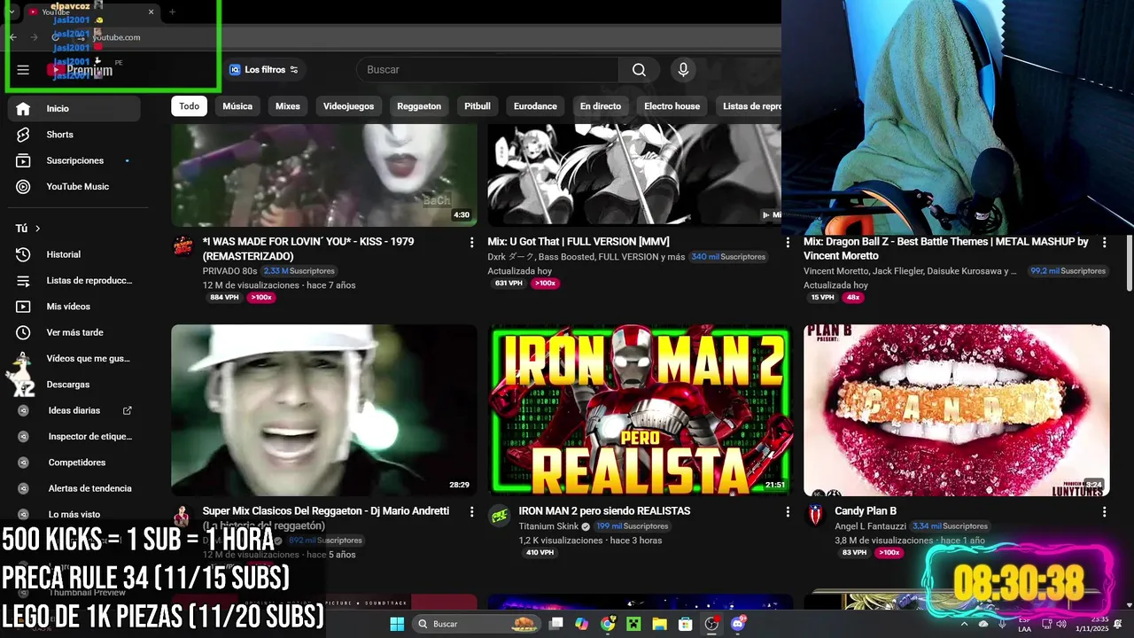Open options menu for Super Mix Clasicos
Screen dimensions: 1134x638
(471, 511)
